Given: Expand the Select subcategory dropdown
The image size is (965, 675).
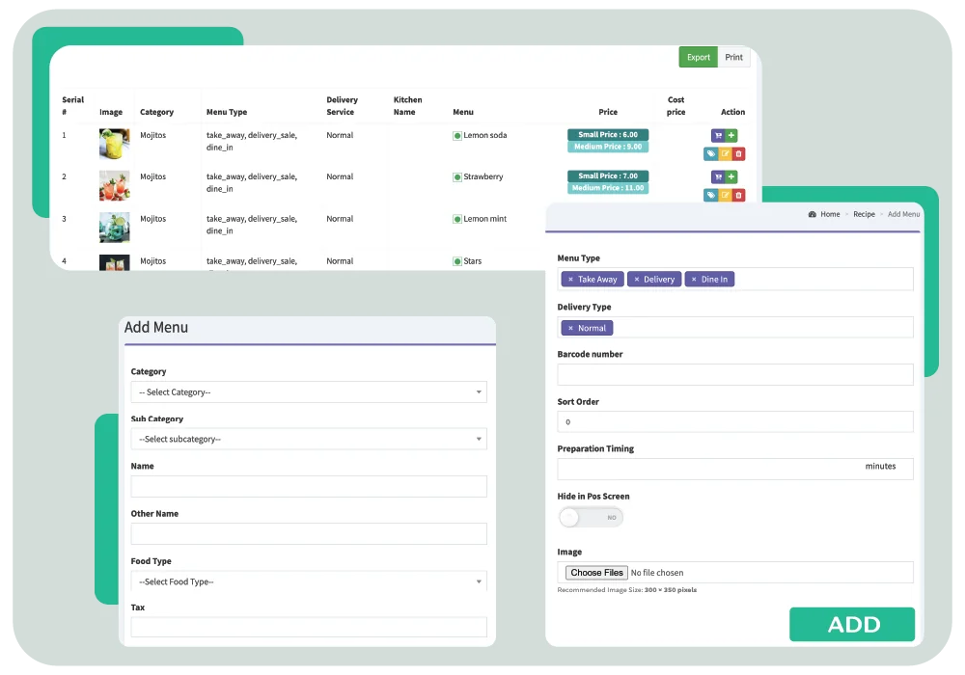Looking at the screenshot, I should (x=309, y=439).
